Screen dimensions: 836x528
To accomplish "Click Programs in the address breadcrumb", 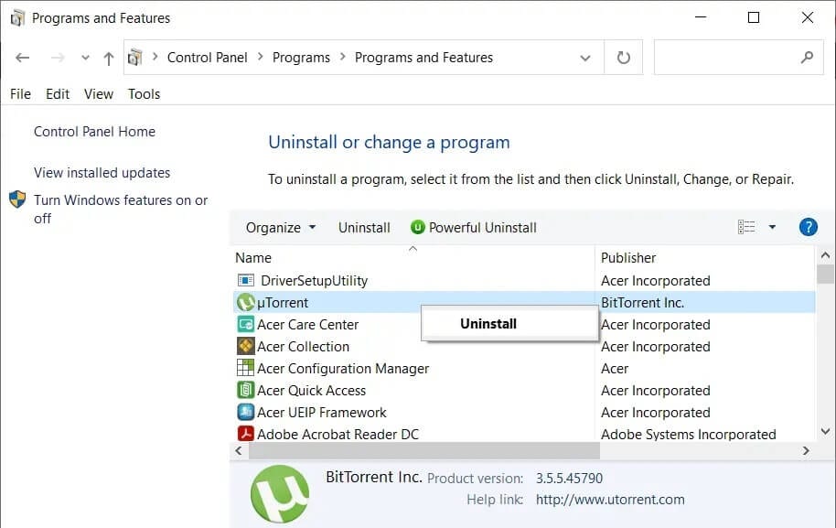I will click(x=301, y=58).
